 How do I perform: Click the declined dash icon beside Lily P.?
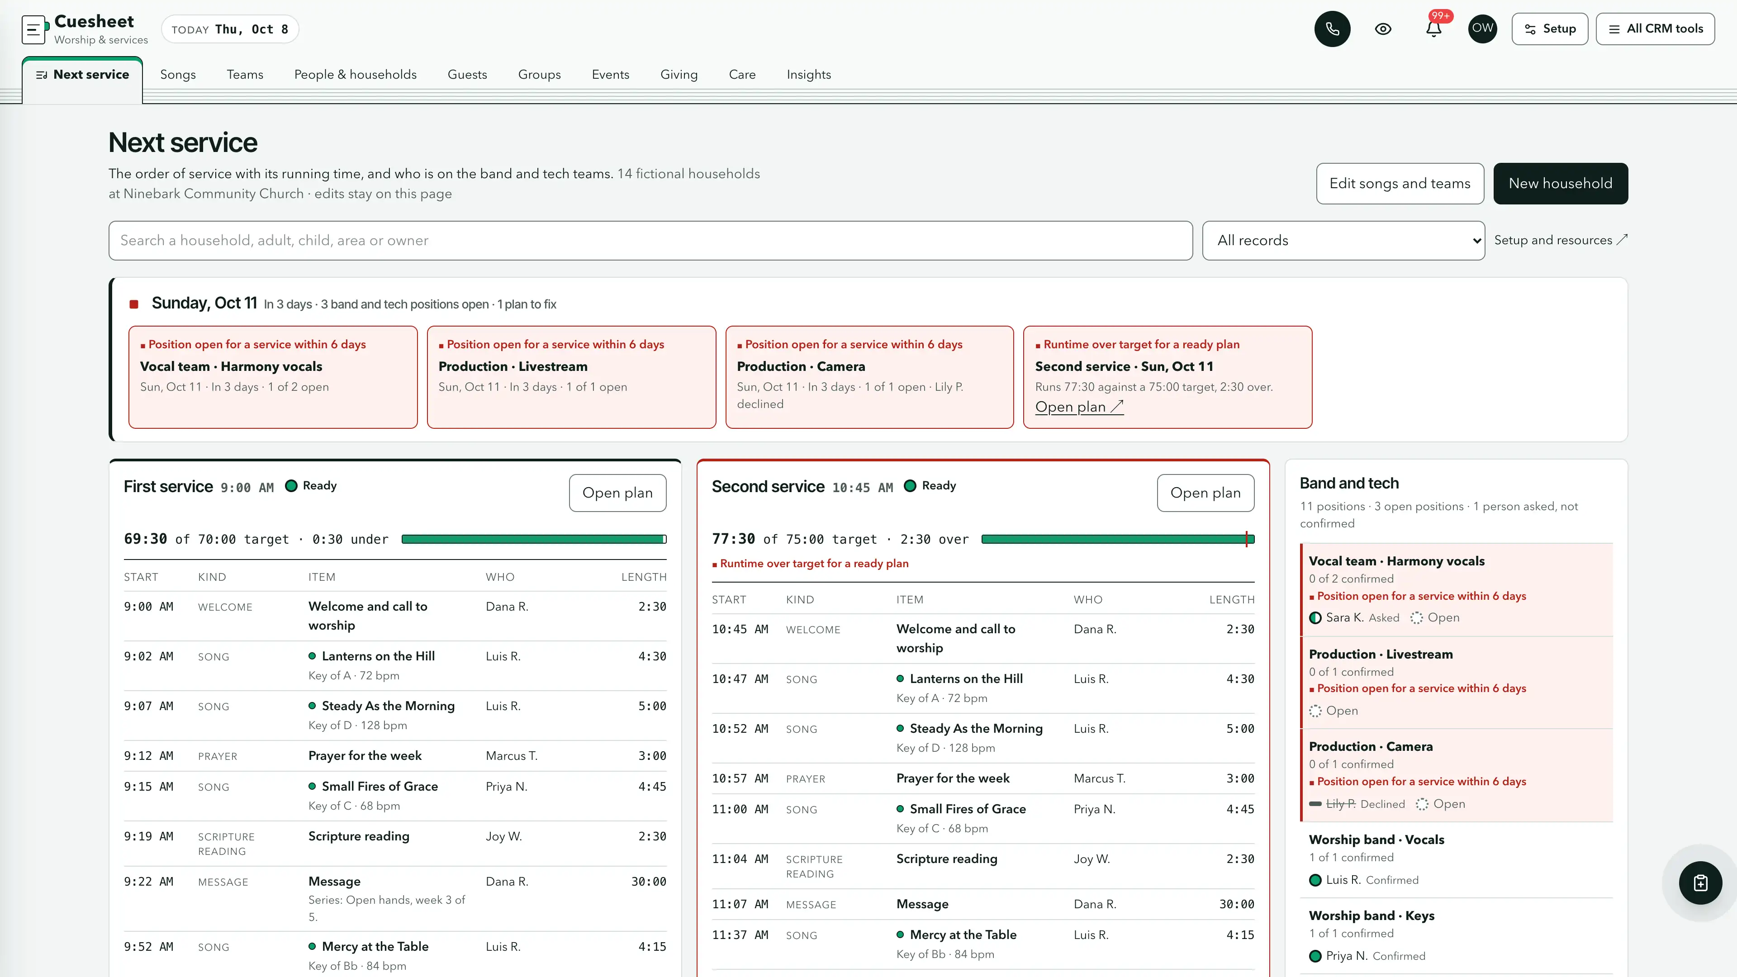pyautogui.click(x=1315, y=804)
